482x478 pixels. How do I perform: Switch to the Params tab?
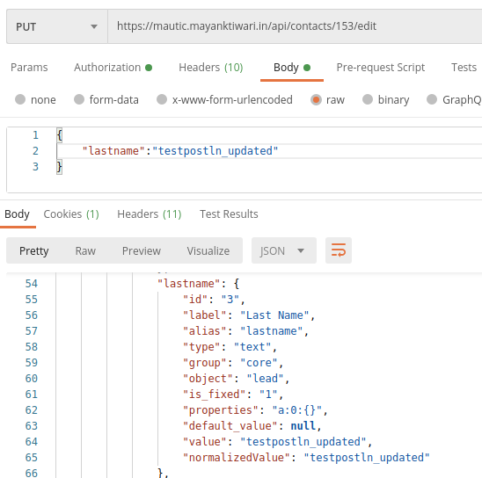[29, 68]
